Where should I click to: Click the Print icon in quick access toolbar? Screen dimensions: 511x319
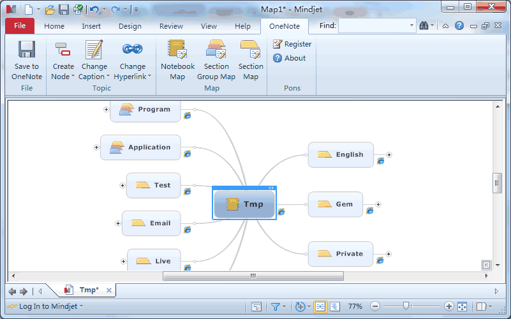pyautogui.click(x=78, y=10)
